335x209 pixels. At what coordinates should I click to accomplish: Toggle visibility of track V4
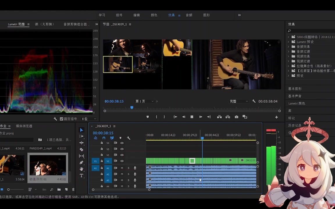[x=122, y=143]
